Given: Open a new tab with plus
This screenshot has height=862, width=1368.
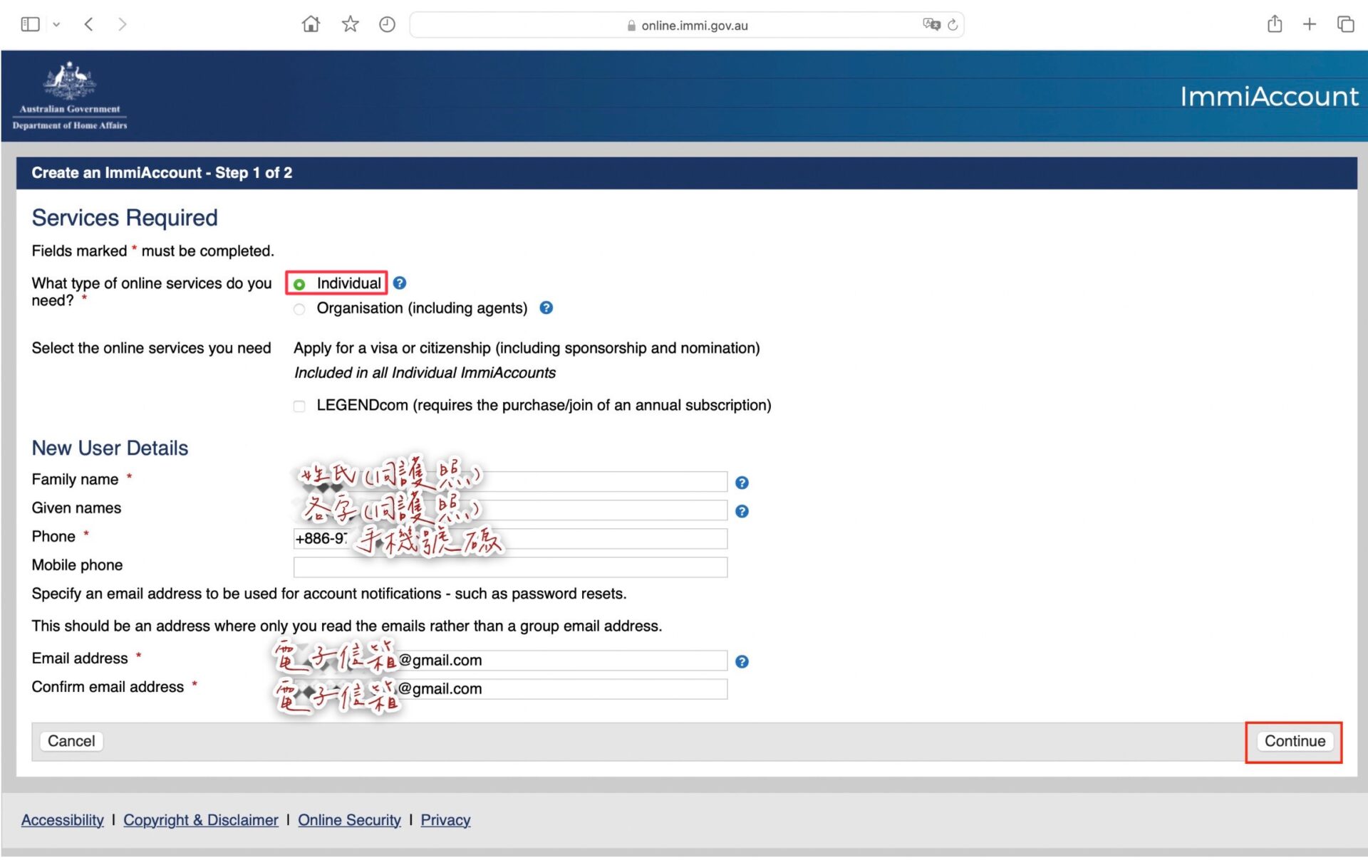Looking at the screenshot, I should tap(1310, 24).
